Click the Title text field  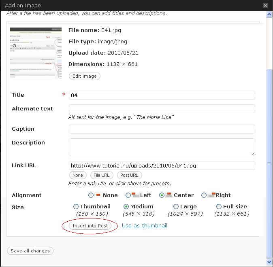coord(162,95)
